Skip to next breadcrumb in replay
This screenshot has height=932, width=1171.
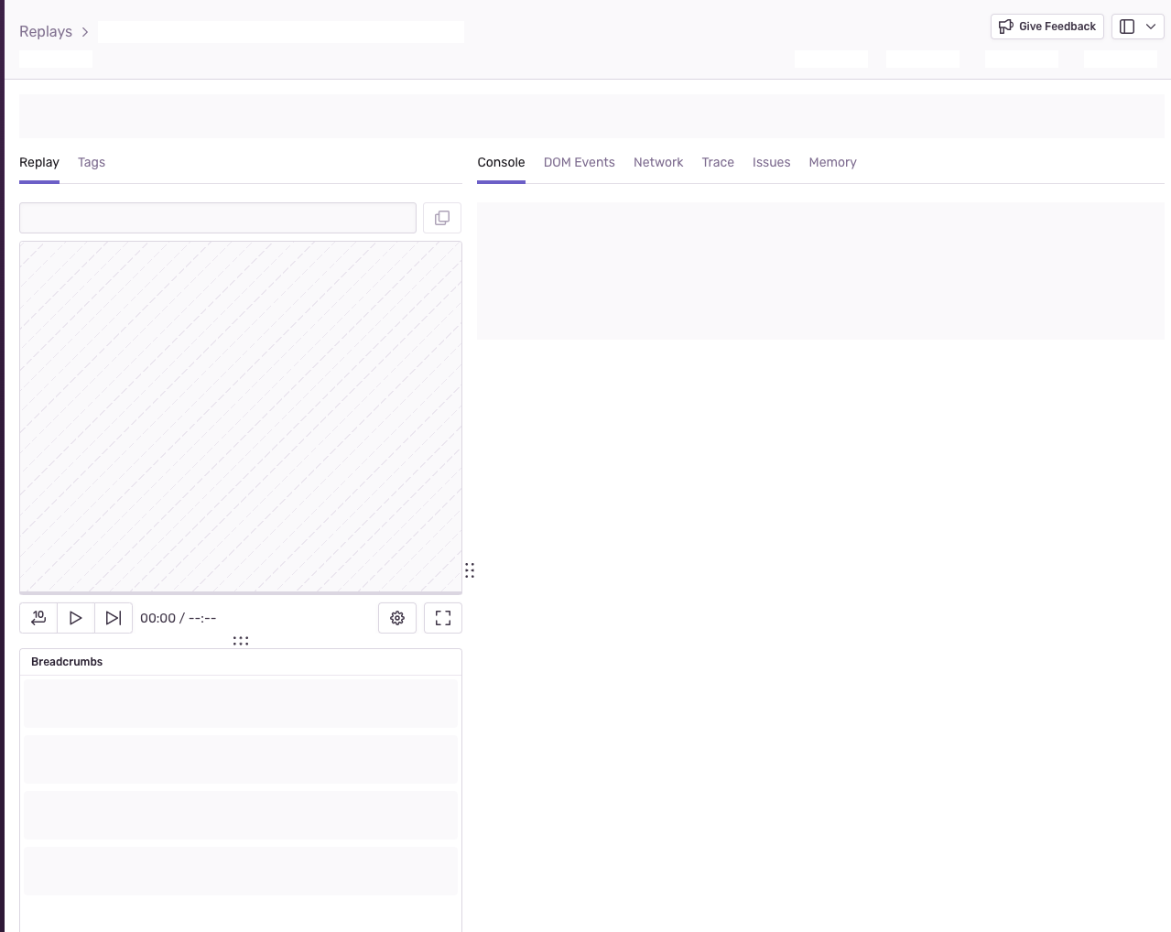click(114, 618)
